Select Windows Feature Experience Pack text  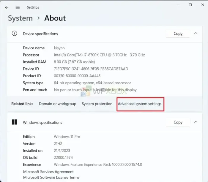98,165
